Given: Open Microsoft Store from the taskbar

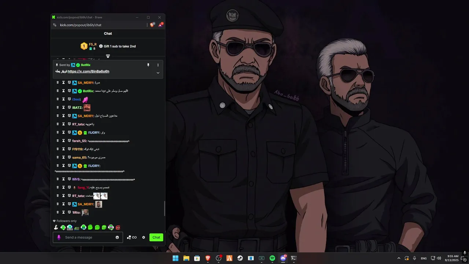Looking at the screenshot, I should [197, 258].
